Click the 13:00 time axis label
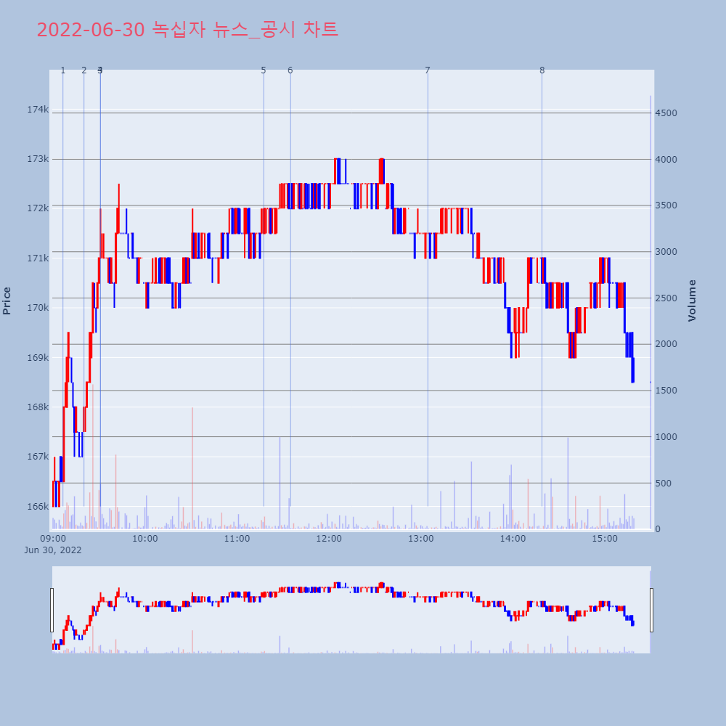The width and height of the screenshot is (726, 726). click(421, 539)
